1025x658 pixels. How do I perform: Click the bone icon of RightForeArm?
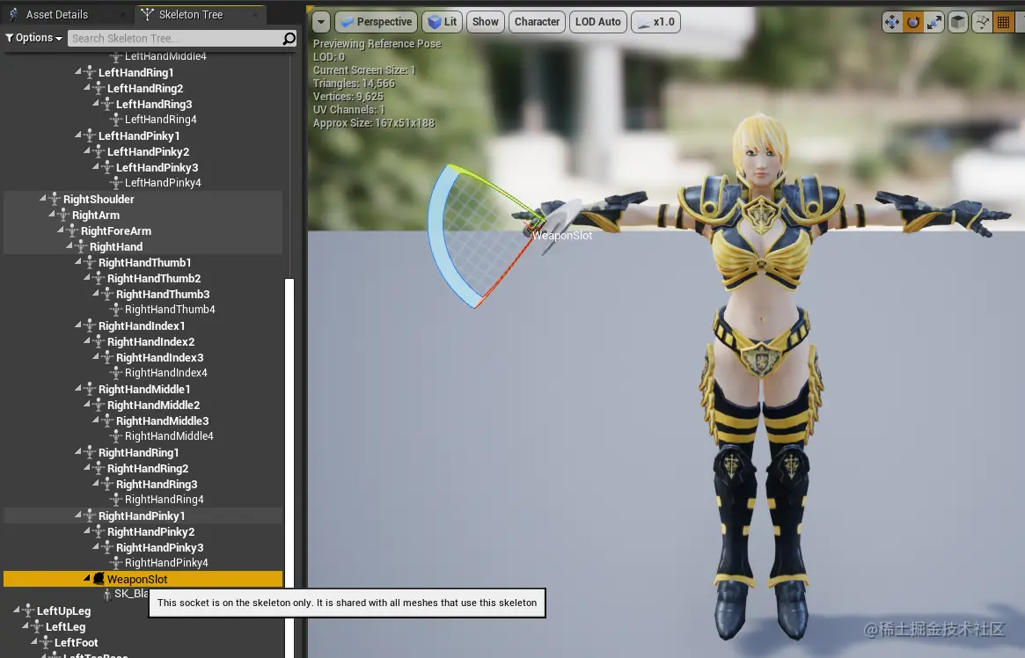72,230
